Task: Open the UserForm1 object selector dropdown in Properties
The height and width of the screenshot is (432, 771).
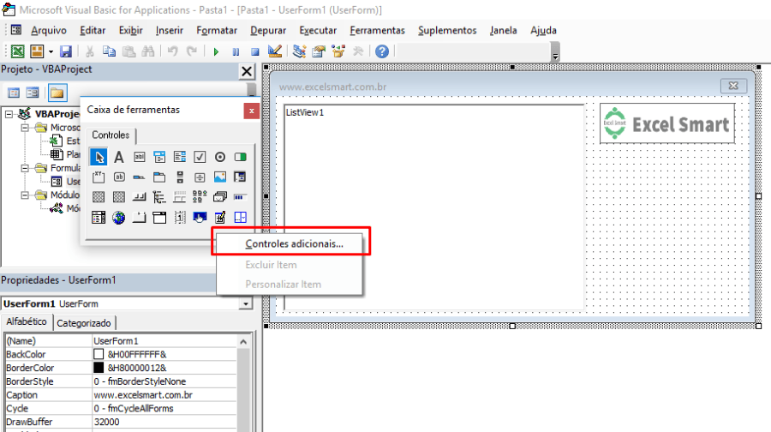Action: (x=245, y=304)
